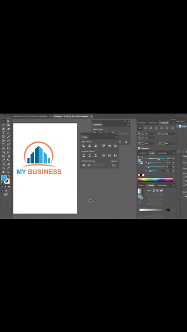Select the Line Segment tool
187x332 pixels.
point(8,133)
